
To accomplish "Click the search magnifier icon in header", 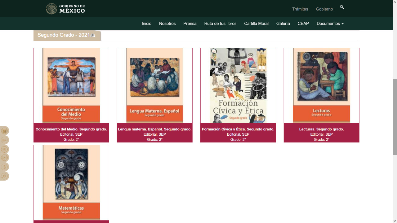I will (342, 7).
